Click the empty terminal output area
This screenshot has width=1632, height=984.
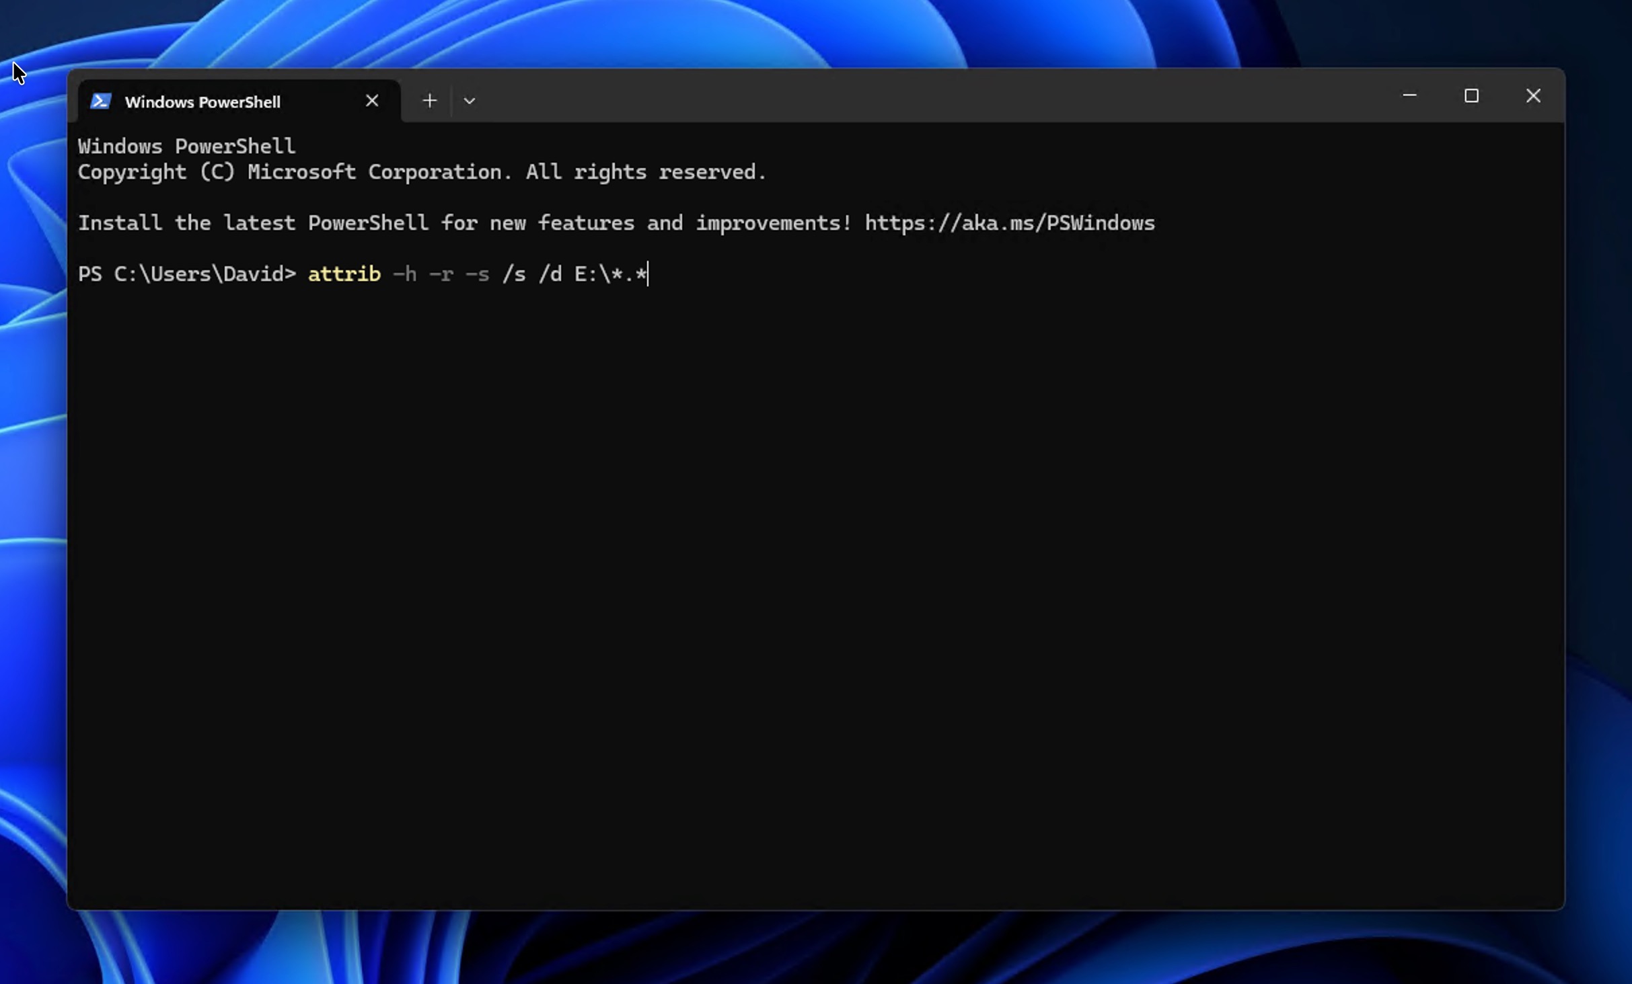click(x=807, y=538)
